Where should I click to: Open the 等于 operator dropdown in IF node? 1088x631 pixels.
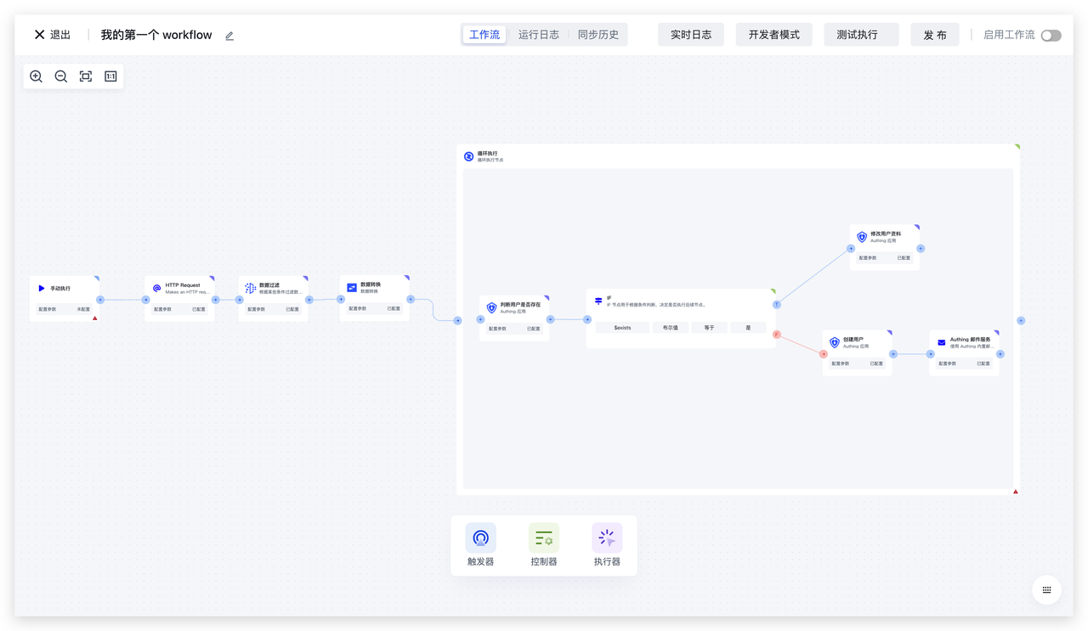(709, 328)
